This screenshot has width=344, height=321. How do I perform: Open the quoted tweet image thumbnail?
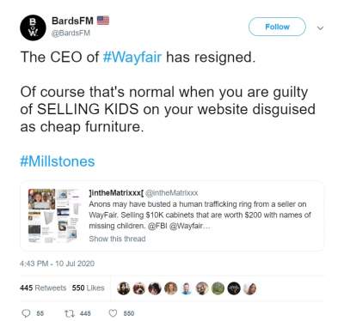[x=52, y=215]
